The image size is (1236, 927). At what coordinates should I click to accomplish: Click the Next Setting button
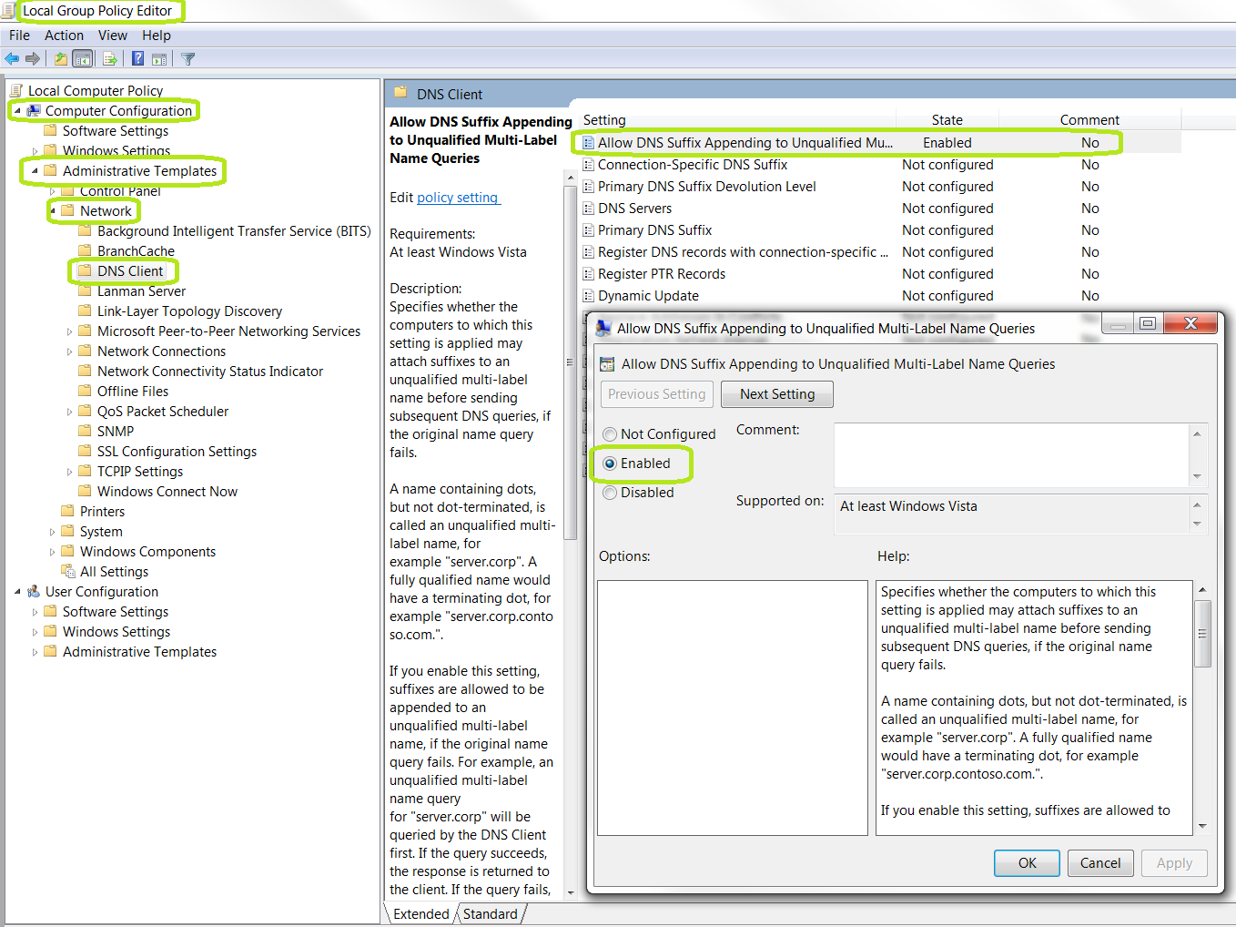point(777,394)
